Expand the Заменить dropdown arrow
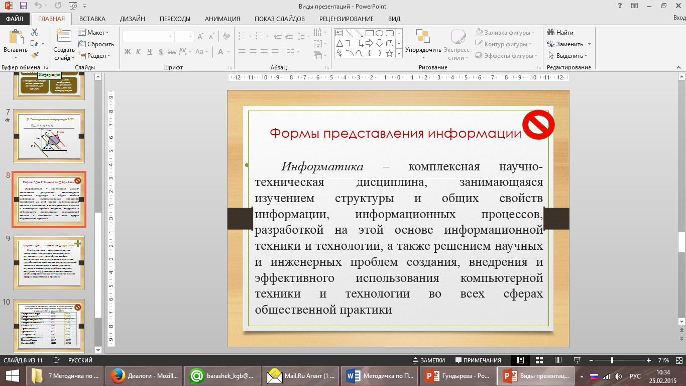This screenshot has height=386, width=686. coord(589,44)
